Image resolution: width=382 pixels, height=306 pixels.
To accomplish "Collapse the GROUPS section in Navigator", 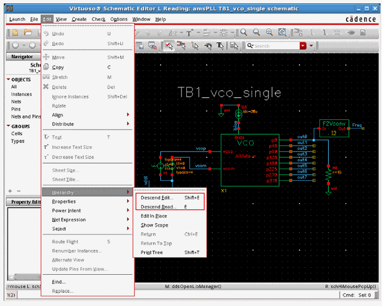I will (x=8, y=126).
